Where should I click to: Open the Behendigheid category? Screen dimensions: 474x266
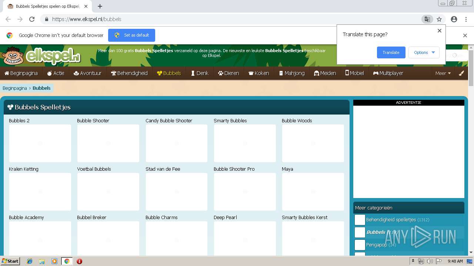(129, 73)
